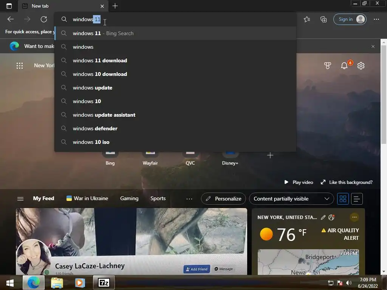Select suggestion windows 10 iso
Viewport: 387px width, 290px height.
coord(175,142)
